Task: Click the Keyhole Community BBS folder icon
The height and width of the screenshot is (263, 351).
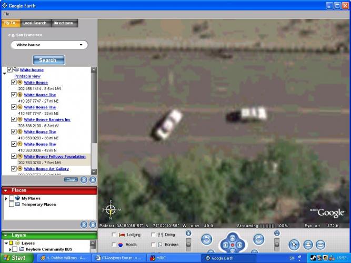Action: (22, 249)
